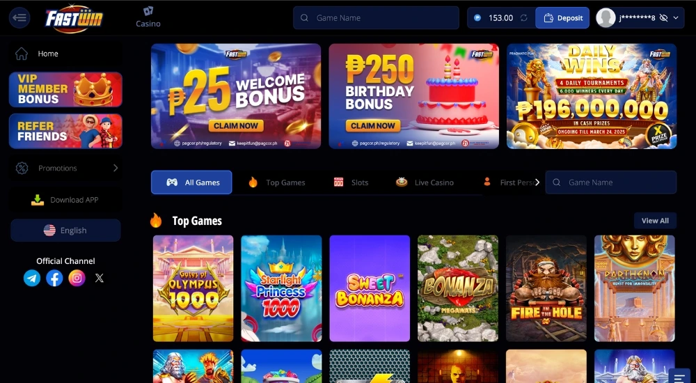Image resolution: width=696 pixels, height=383 pixels.
Task: Expand the account dropdown arrow
Action: tap(676, 18)
